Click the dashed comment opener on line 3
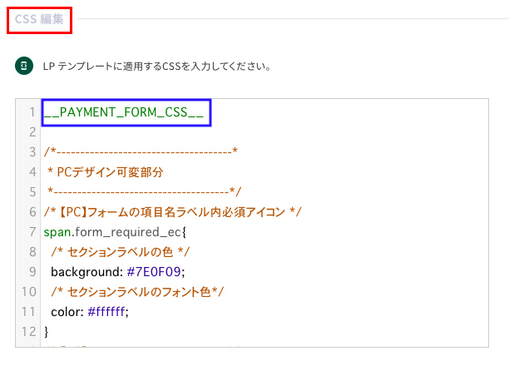Image resolution: width=509 pixels, height=366 pixels. click(x=141, y=151)
